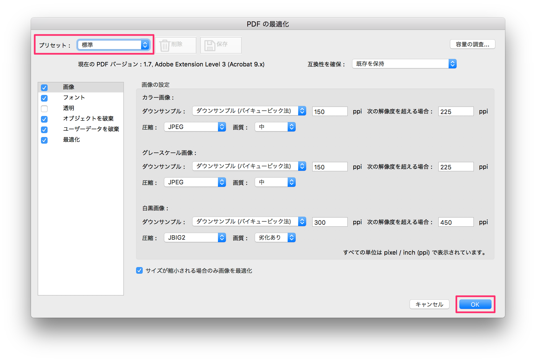Uncheck the オブジェクトを破棄 checkbox

click(x=44, y=119)
